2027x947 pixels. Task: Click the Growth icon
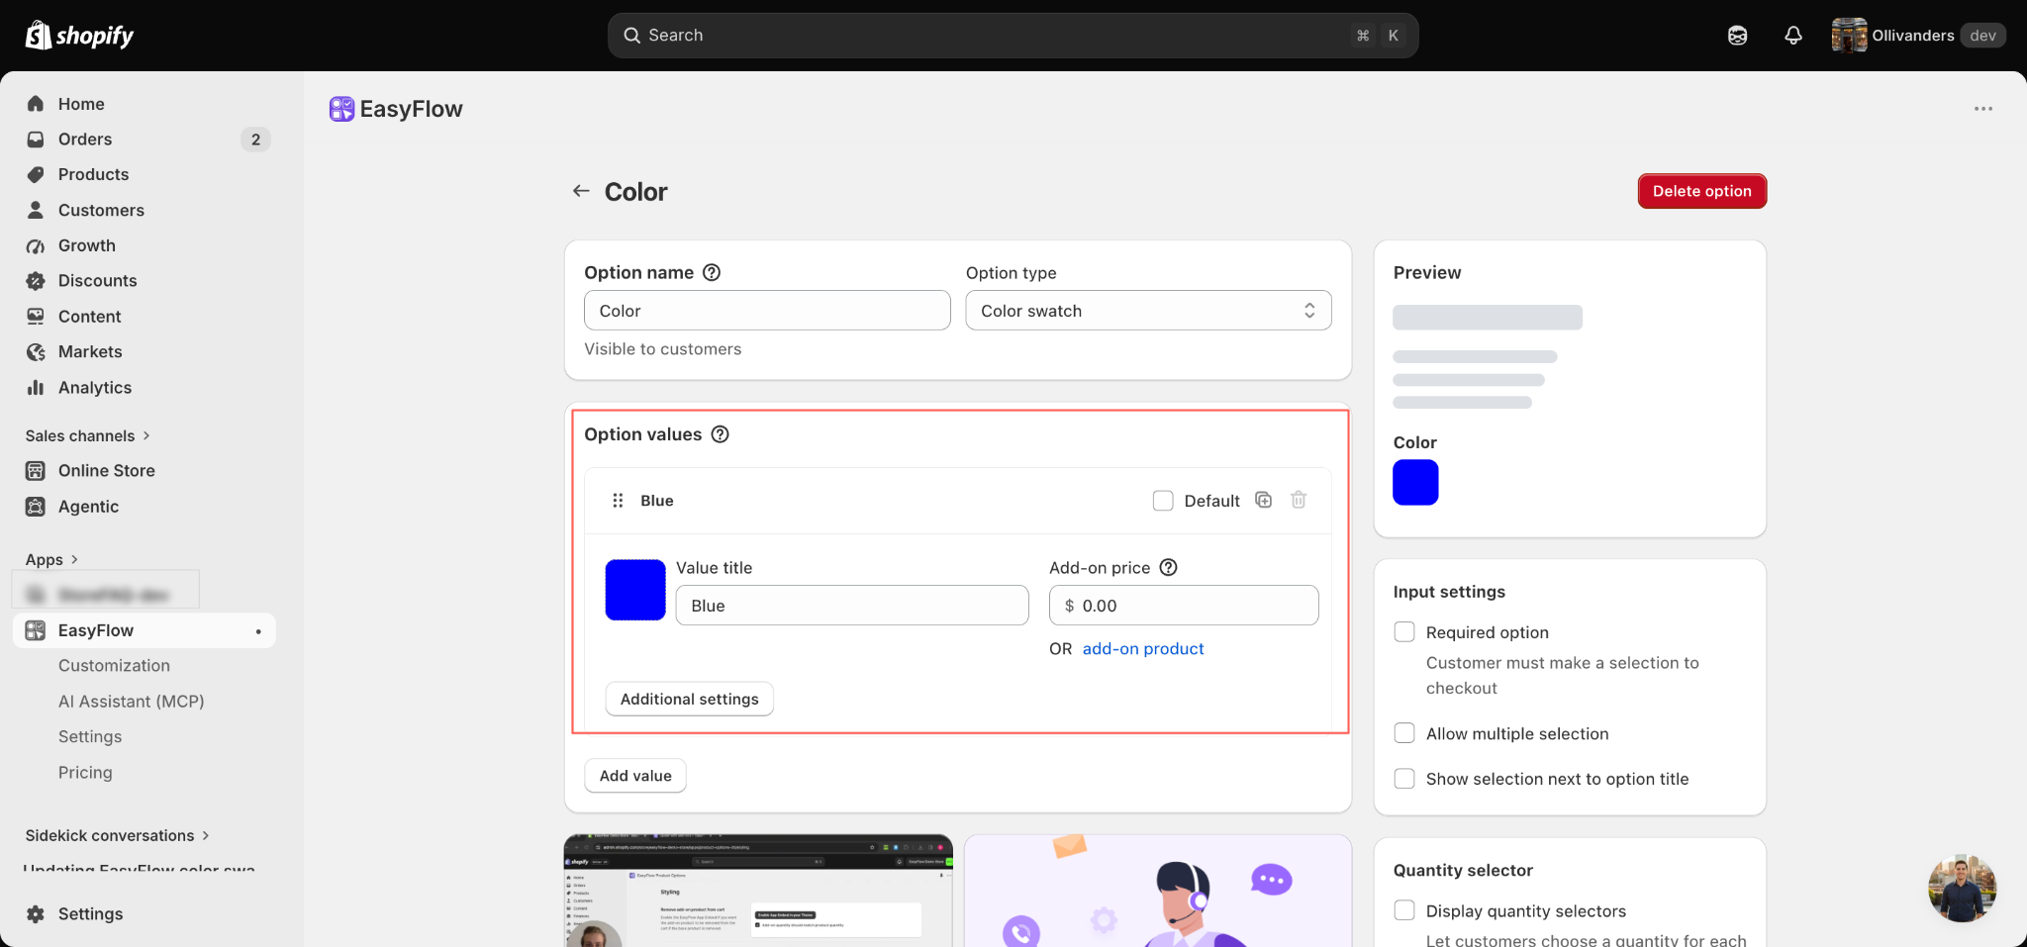point(36,245)
